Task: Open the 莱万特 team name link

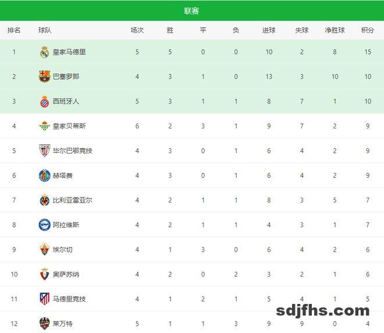Action: point(63,323)
